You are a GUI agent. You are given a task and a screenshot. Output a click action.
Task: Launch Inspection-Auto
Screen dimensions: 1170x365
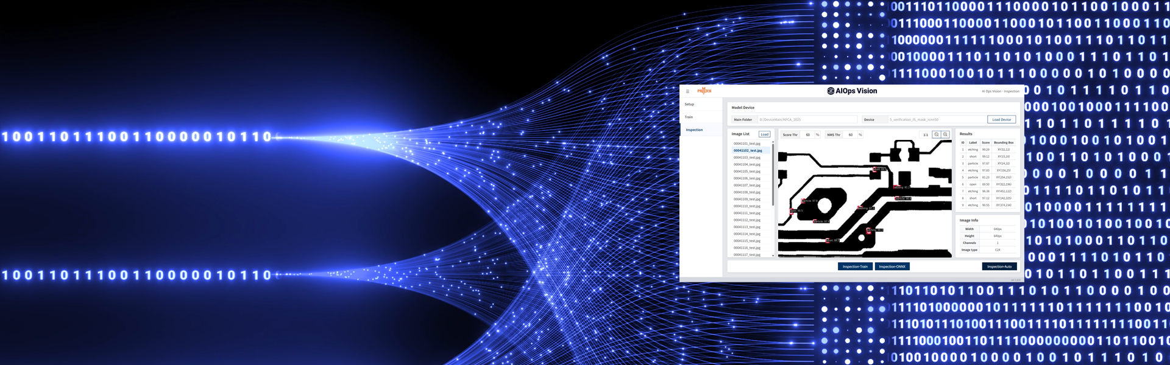point(999,266)
